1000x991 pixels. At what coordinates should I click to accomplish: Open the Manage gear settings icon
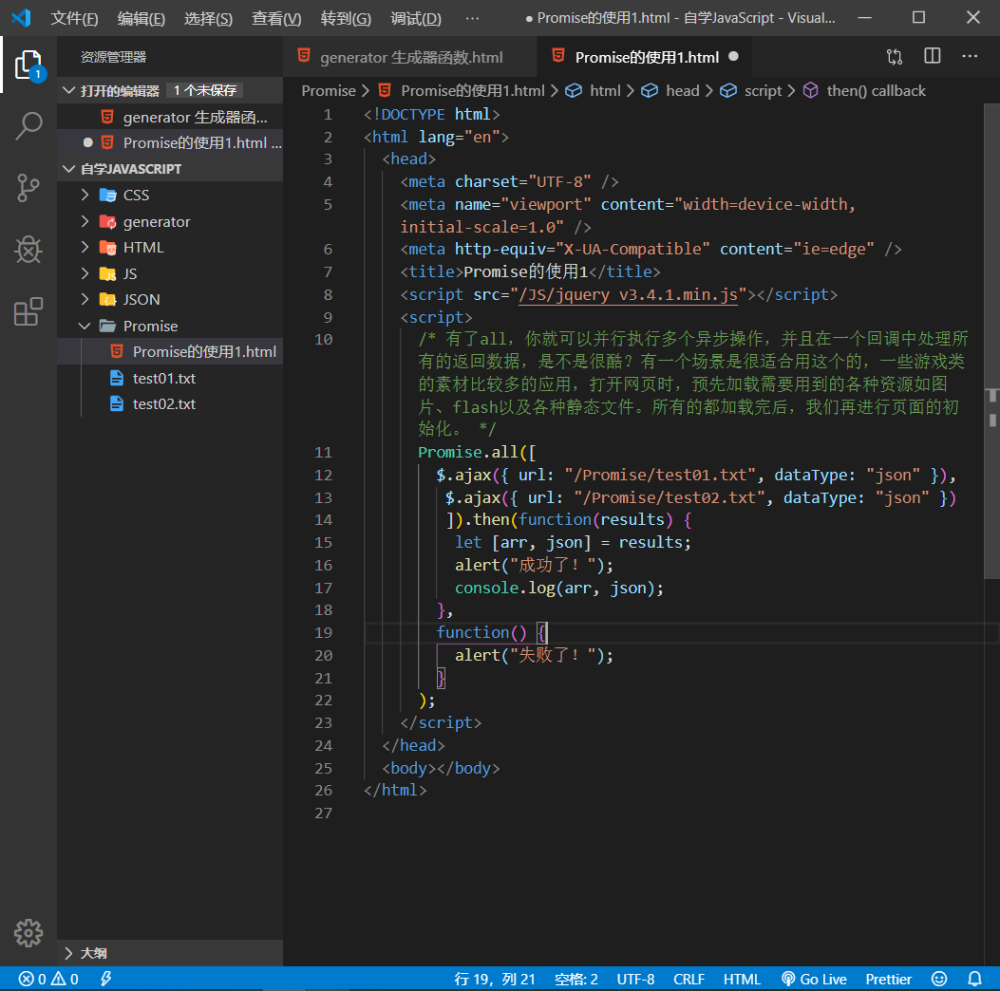(x=28, y=933)
